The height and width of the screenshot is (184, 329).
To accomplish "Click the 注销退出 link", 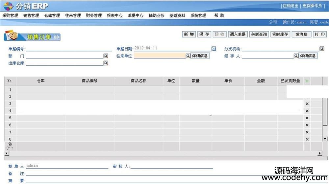I will coord(290,6).
